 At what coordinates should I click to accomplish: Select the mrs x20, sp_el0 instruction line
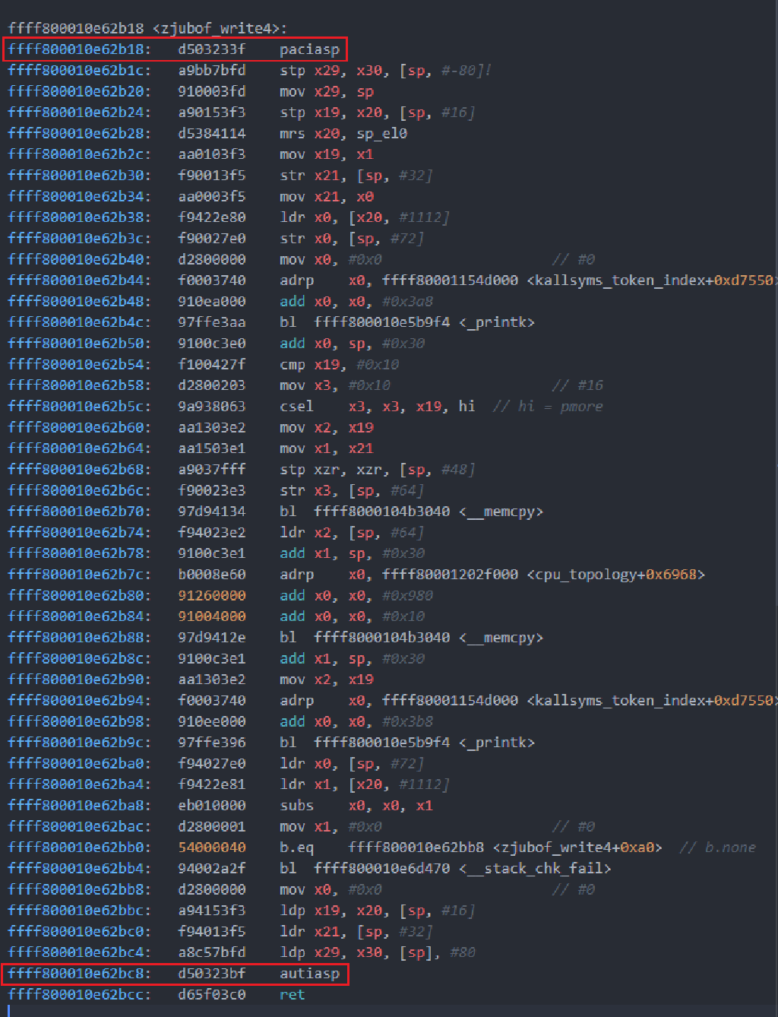(342, 133)
